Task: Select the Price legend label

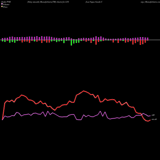Action: click(x=5, y=7)
